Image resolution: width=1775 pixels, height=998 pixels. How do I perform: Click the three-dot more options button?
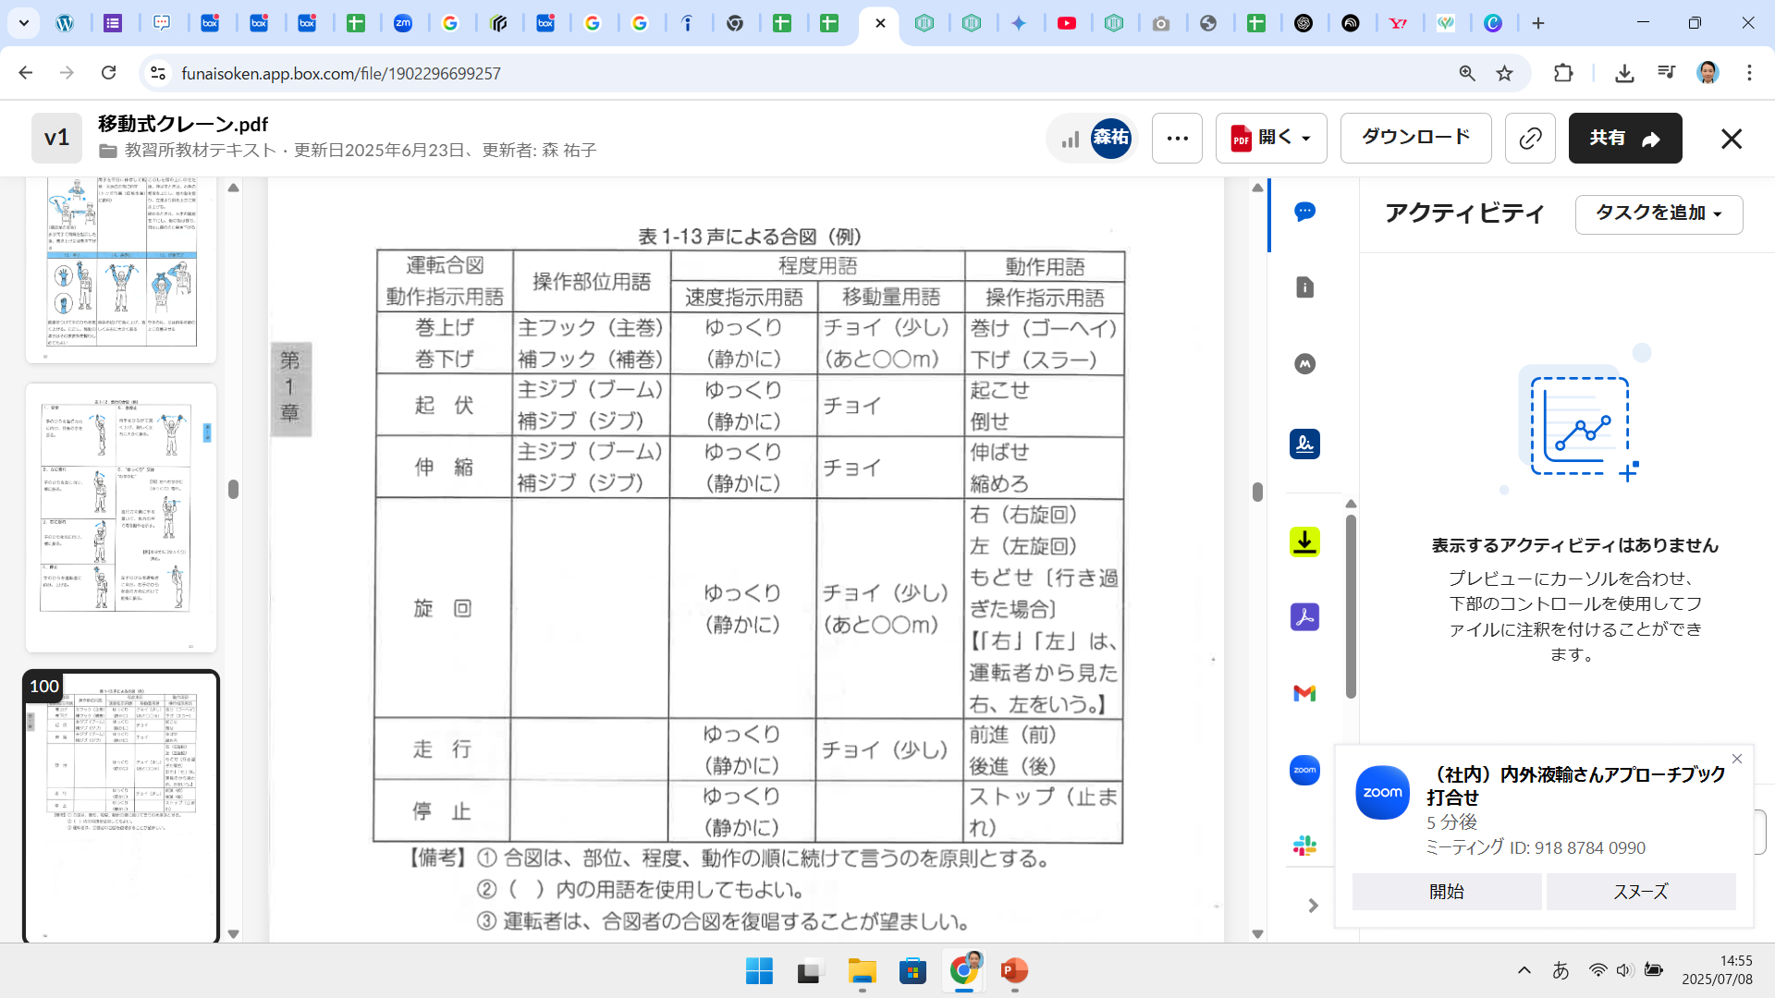(1177, 139)
